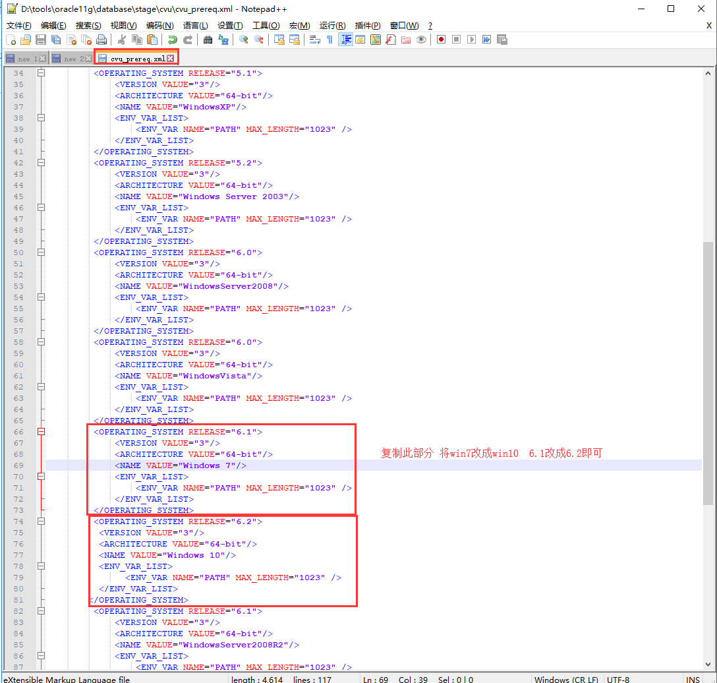Click the Document Map toolbar icon
This screenshot has width=717, height=683.
[x=376, y=40]
